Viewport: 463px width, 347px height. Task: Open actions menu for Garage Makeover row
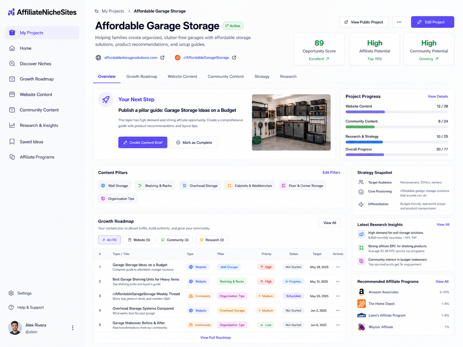(x=338, y=325)
